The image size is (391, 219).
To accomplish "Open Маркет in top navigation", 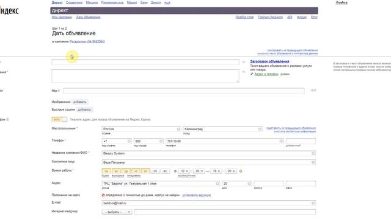I will coord(132,2).
